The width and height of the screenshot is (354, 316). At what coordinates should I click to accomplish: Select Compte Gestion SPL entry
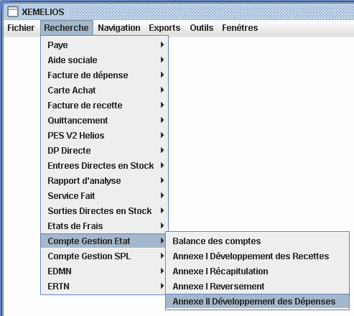point(103,256)
